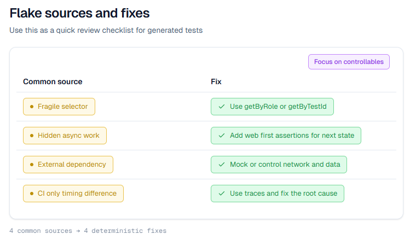
Task: Click the dot icon beside Hidden async work
Action: 31,136
